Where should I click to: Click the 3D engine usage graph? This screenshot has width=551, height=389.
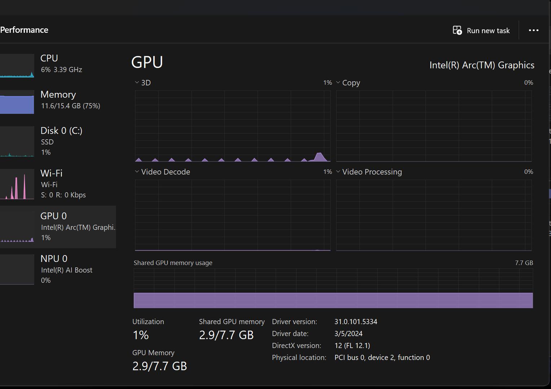(233, 126)
